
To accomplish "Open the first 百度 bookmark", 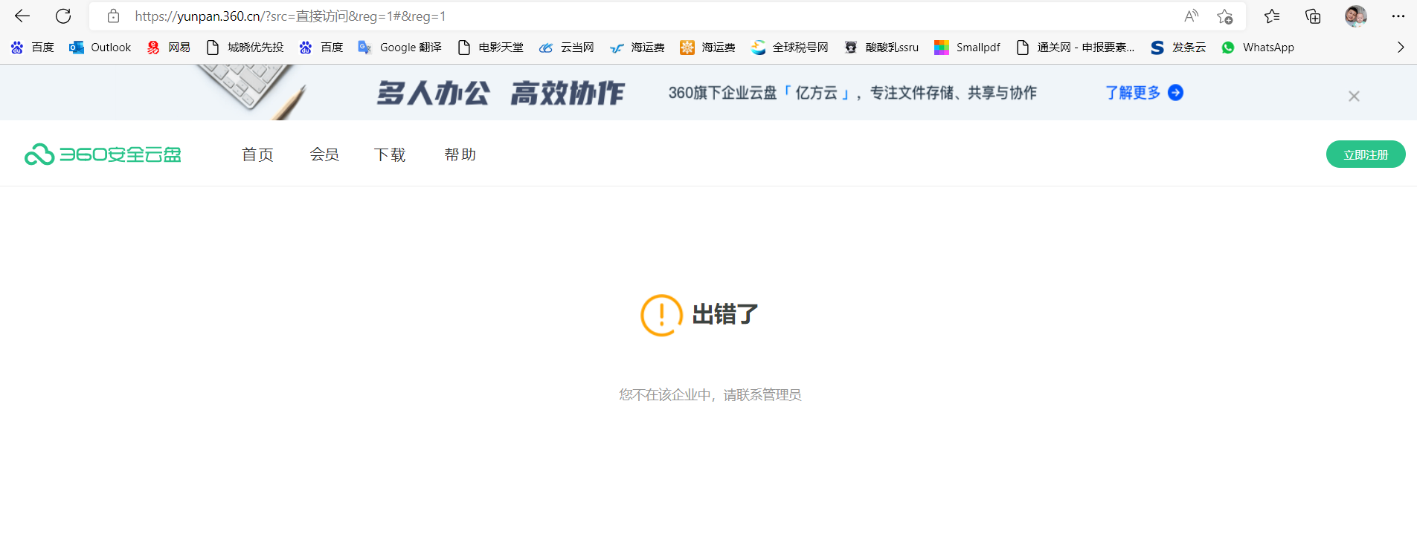I will point(32,48).
